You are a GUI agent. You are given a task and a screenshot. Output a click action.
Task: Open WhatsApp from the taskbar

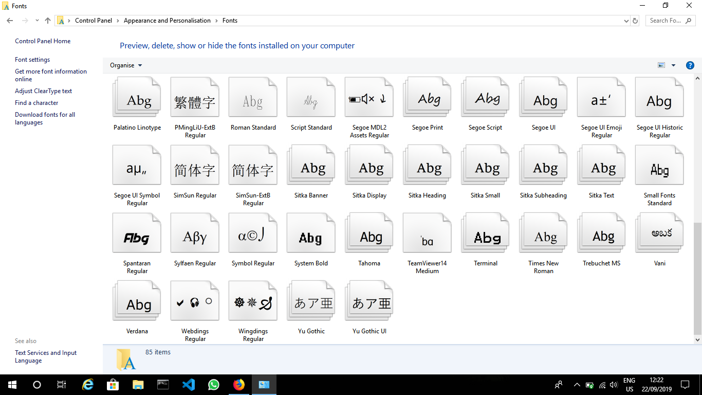coord(213,384)
